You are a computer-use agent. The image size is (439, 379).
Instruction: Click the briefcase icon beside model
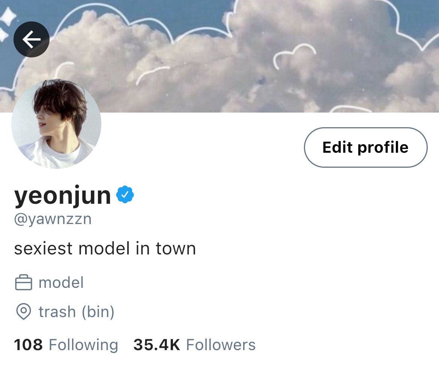click(24, 282)
